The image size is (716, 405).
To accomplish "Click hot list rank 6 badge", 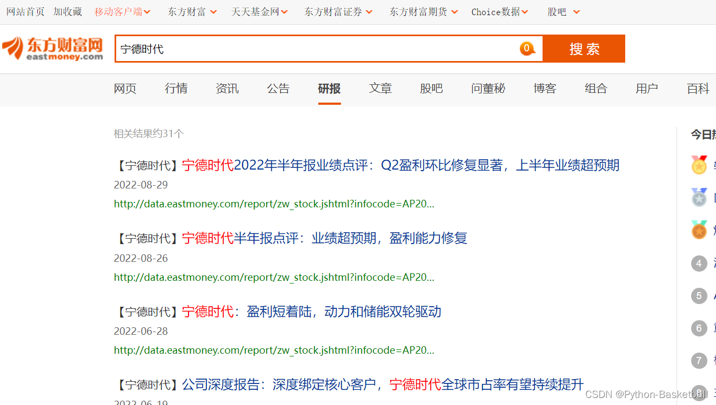I will [x=699, y=328].
